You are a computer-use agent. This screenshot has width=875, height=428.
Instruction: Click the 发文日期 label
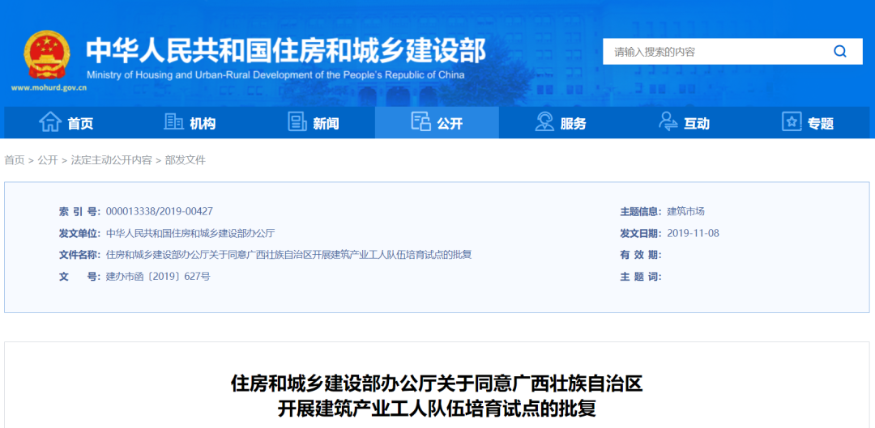pyautogui.click(x=641, y=234)
